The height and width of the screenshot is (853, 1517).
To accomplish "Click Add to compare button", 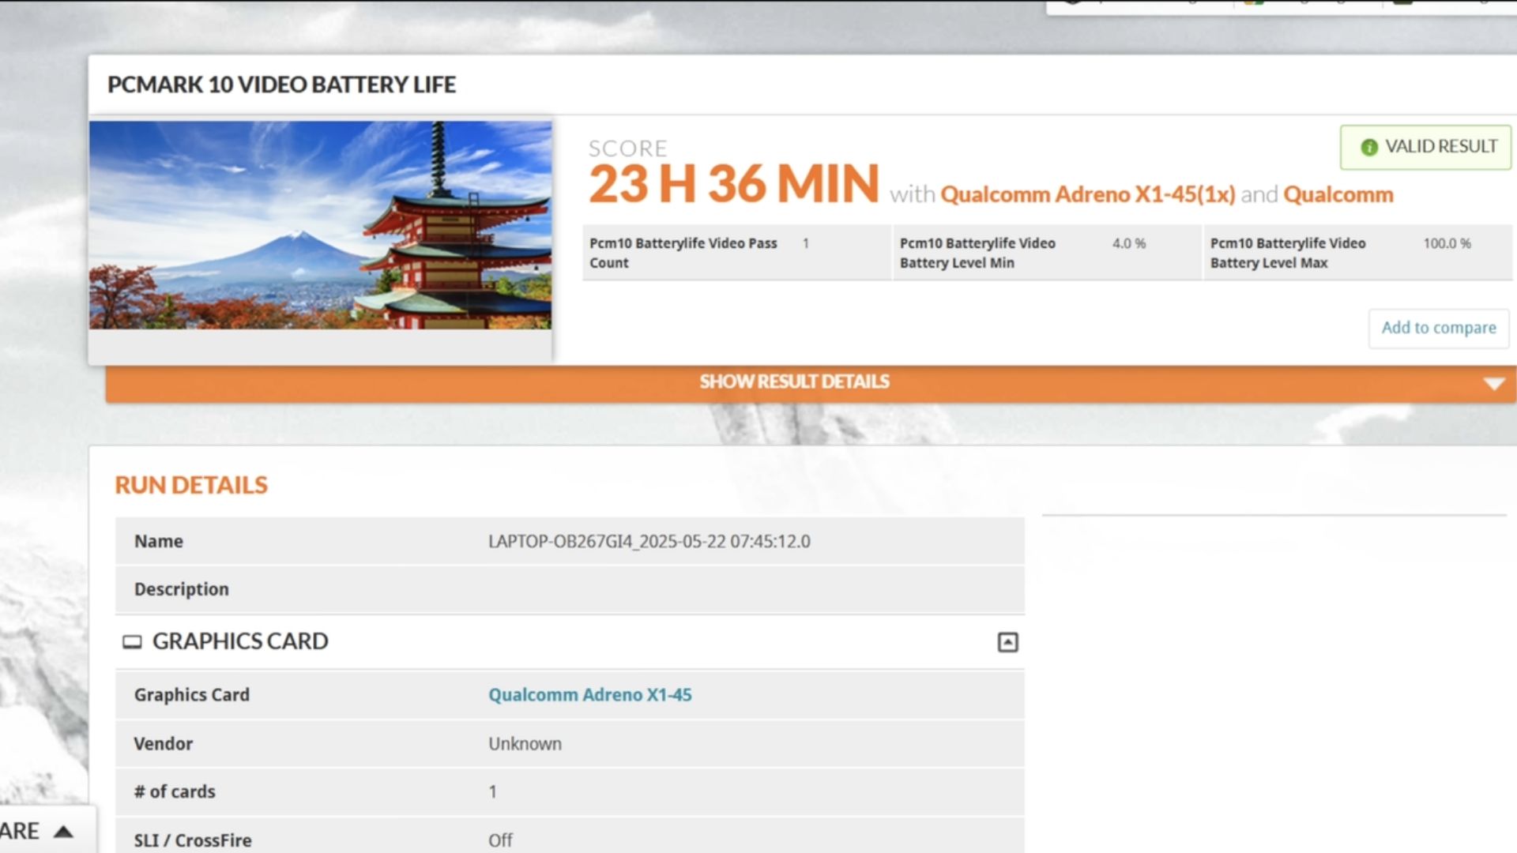I will tap(1438, 328).
